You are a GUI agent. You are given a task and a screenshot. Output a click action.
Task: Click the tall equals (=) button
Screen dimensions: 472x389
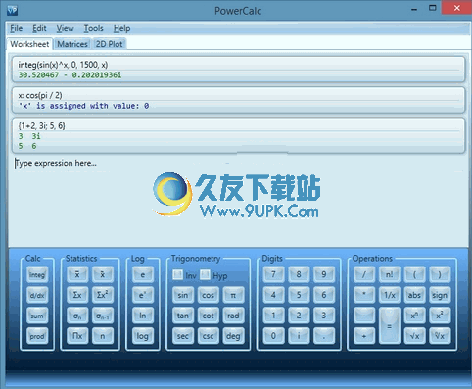389,325
